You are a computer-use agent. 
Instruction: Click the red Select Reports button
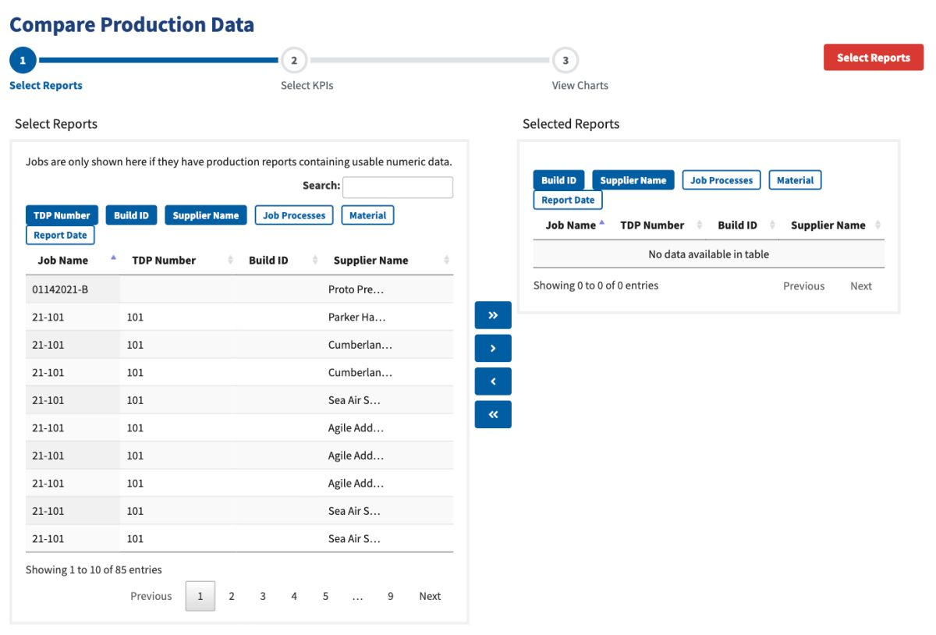(874, 58)
